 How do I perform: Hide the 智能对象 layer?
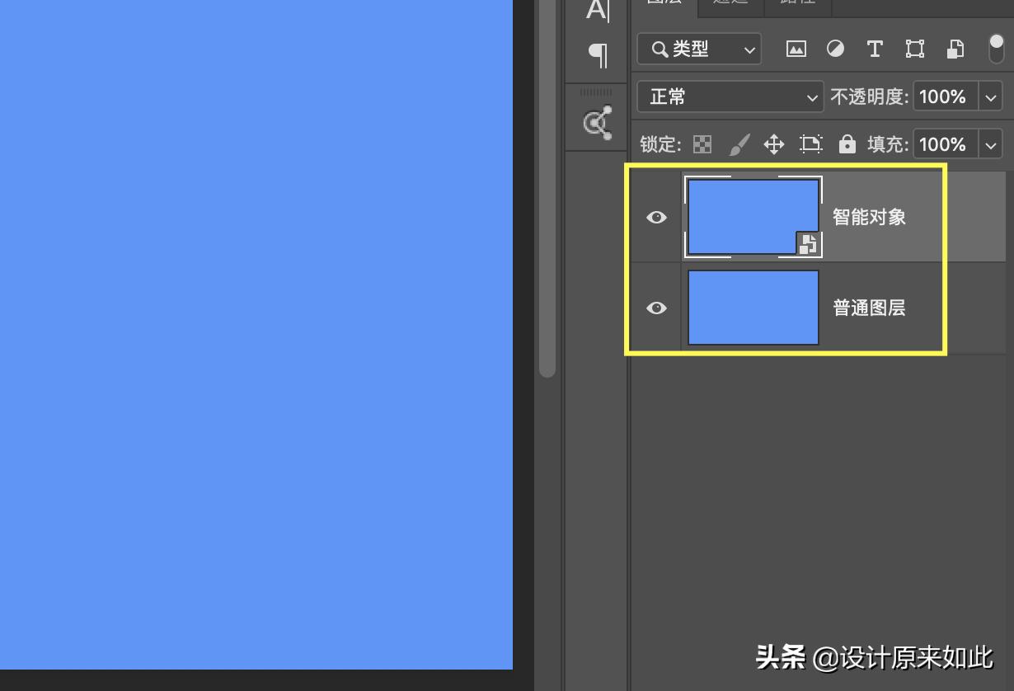656,218
